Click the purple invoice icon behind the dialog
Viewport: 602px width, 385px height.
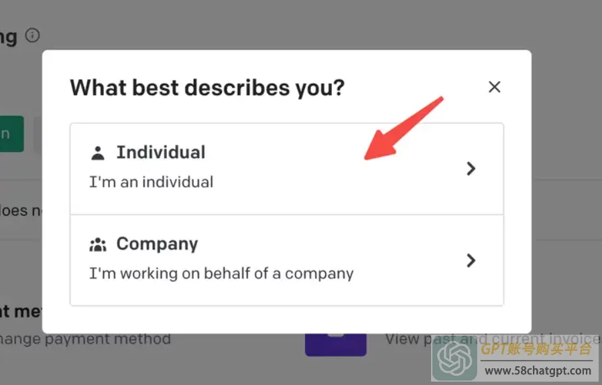(x=336, y=344)
